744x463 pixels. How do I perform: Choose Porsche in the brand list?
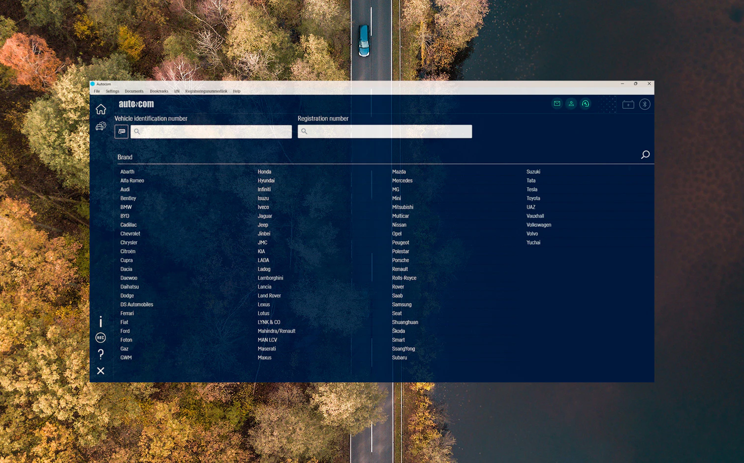[x=401, y=260]
